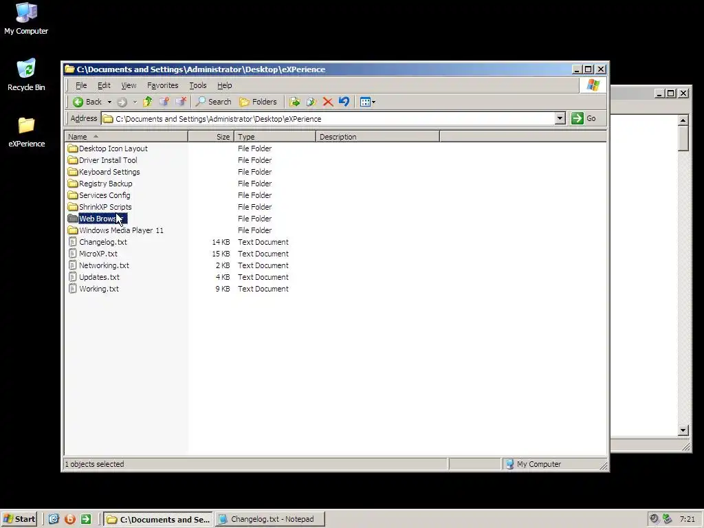
Task: Click the network tray icon
Action: click(668, 519)
